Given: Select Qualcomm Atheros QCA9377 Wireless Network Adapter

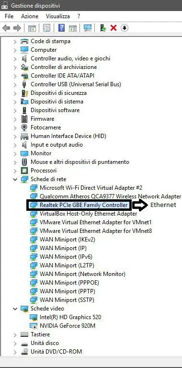Looking at the screenshot, I should pyautogui.click(x=110, y=196).
